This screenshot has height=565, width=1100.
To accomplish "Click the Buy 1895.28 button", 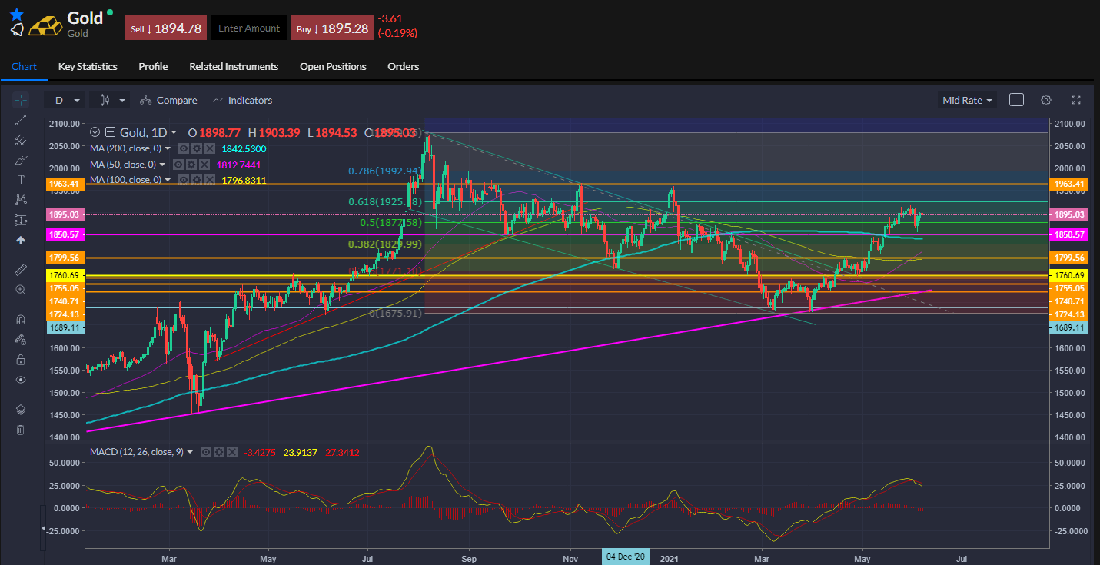I will coord(333,28).
